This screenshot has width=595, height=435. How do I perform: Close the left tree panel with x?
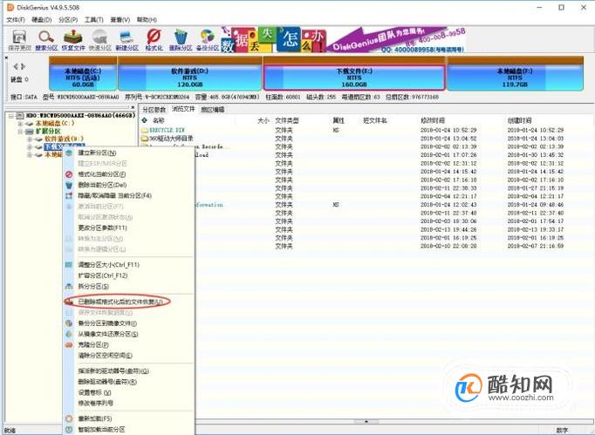(x=133, y=107)
